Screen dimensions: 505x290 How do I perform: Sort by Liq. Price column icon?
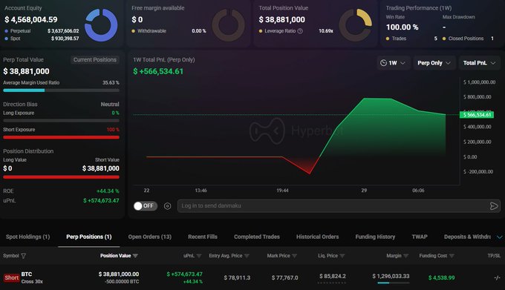pos(342,256)
